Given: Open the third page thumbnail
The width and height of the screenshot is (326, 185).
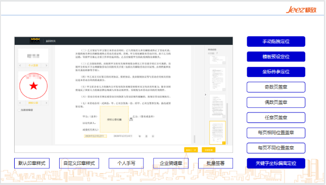Looking at the screenshot, I should 217,106.
